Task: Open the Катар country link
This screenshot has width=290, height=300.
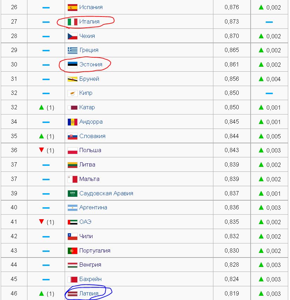Action: pos(87,107)
